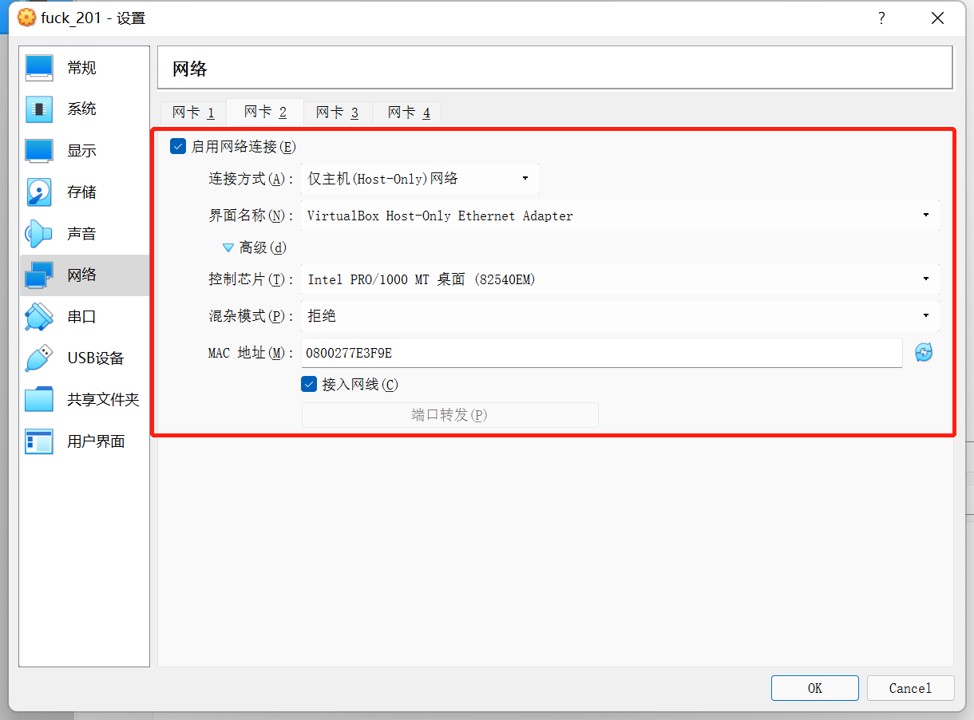Open the 显示 (Display) monitor icon

pos(39,151)
